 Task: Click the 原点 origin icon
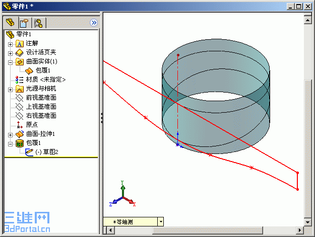click(x=20, y=125)
